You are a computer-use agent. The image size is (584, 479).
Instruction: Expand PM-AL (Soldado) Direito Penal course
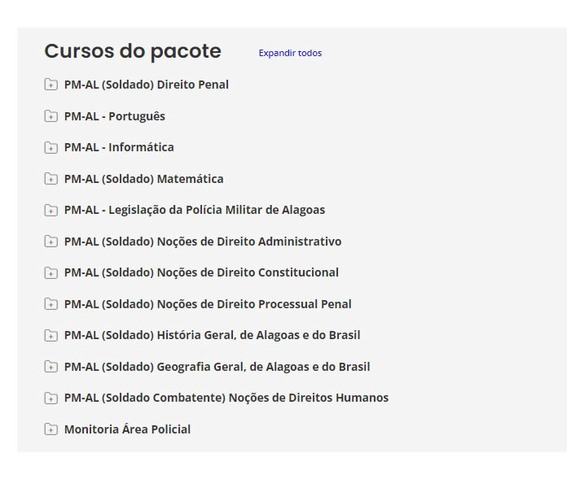coord(147,85)
